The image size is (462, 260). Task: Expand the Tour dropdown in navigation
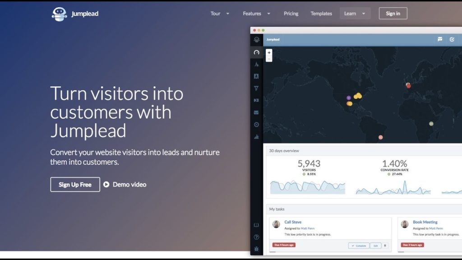click(220, 14)
